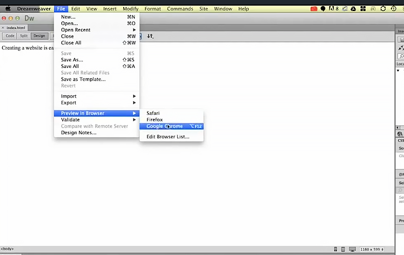Image resolution: width=404 pixels, height=255 pixels.
Task: Open the Time Machine menu bar icon
Action: tap(393, 9)
